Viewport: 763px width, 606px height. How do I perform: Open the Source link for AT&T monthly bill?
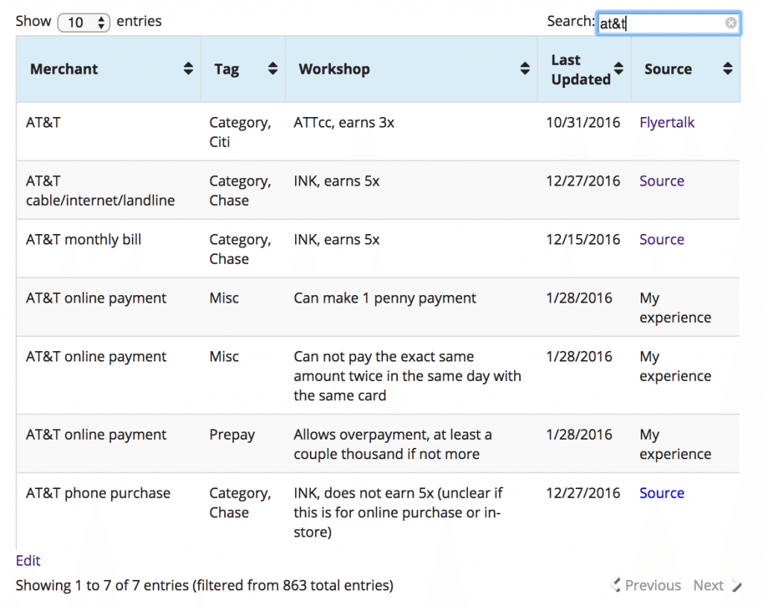click(662, 239)
